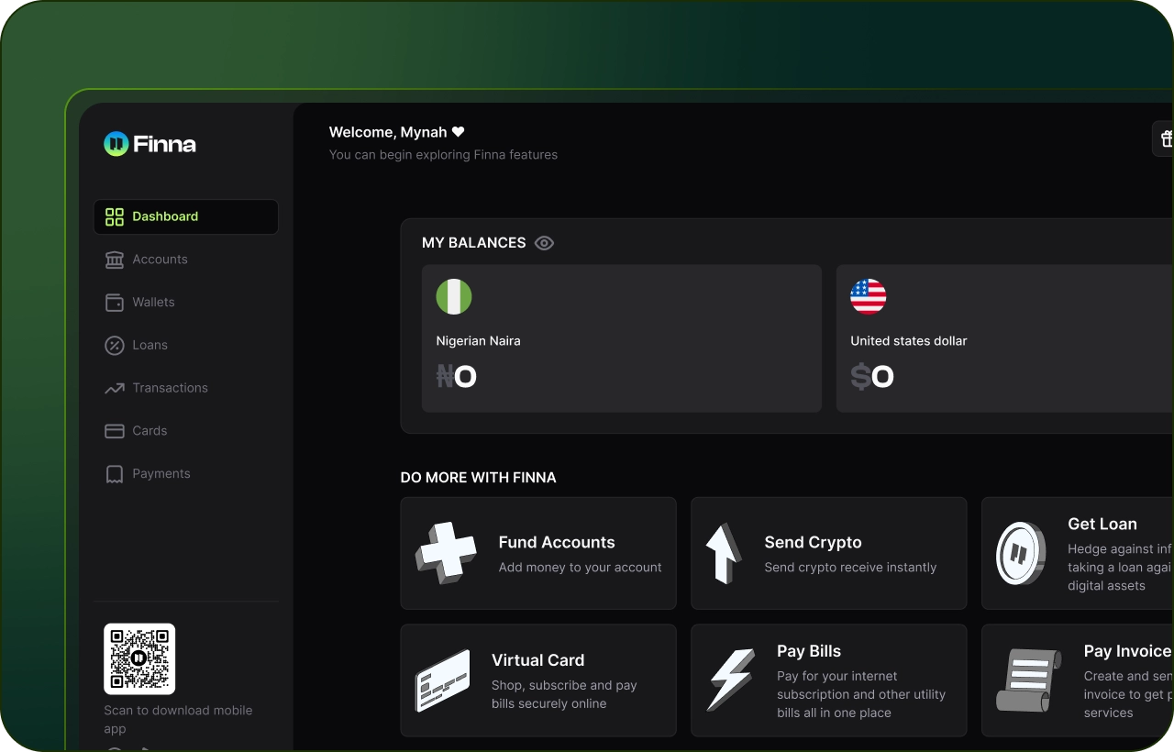This screenshot has width=1174, height=752.
Task: Click the Transactions trend arrow icon
Action: (x=115, y=389)
